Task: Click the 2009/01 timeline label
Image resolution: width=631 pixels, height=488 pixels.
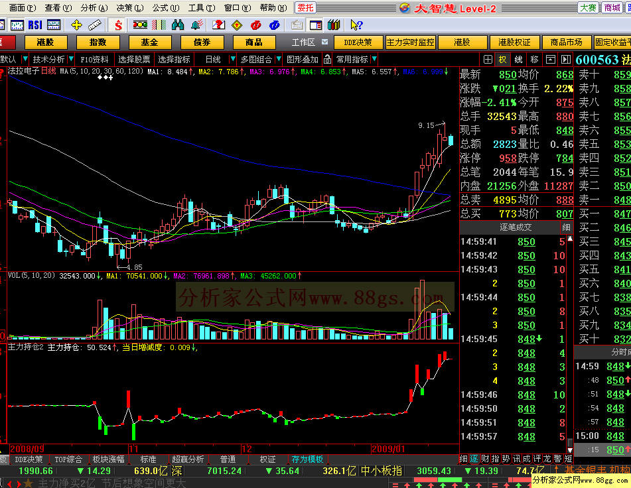Action: point(388,449)
